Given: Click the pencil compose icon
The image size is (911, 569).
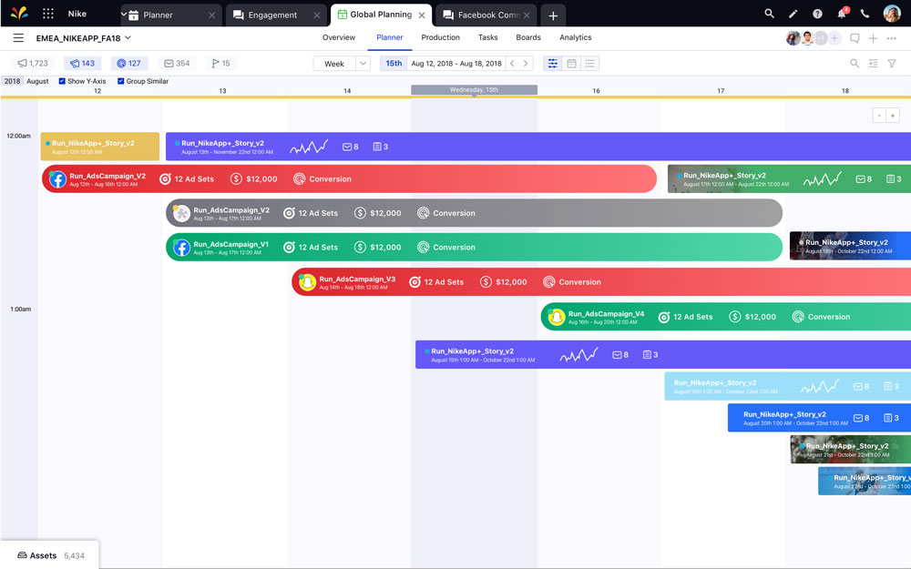Looking at the screenshot, I should 793,14.
